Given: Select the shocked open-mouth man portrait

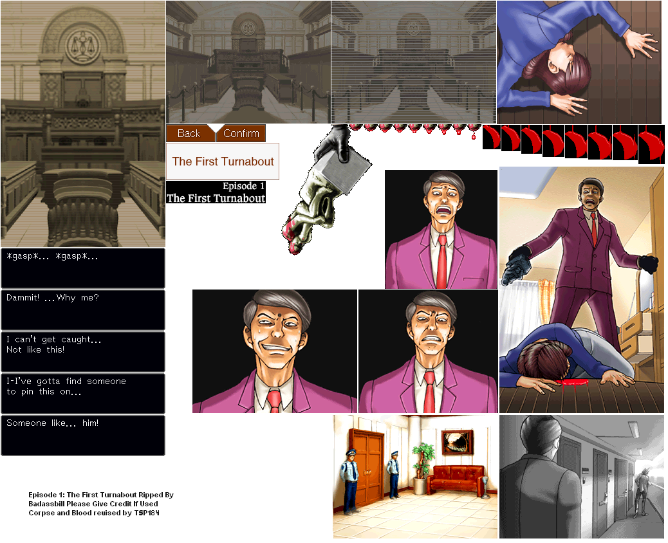Looking at the screenshot, I should coord(441,229).
